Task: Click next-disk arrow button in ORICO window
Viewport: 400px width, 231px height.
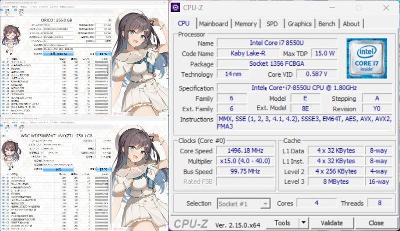Action: coord(109,20)
